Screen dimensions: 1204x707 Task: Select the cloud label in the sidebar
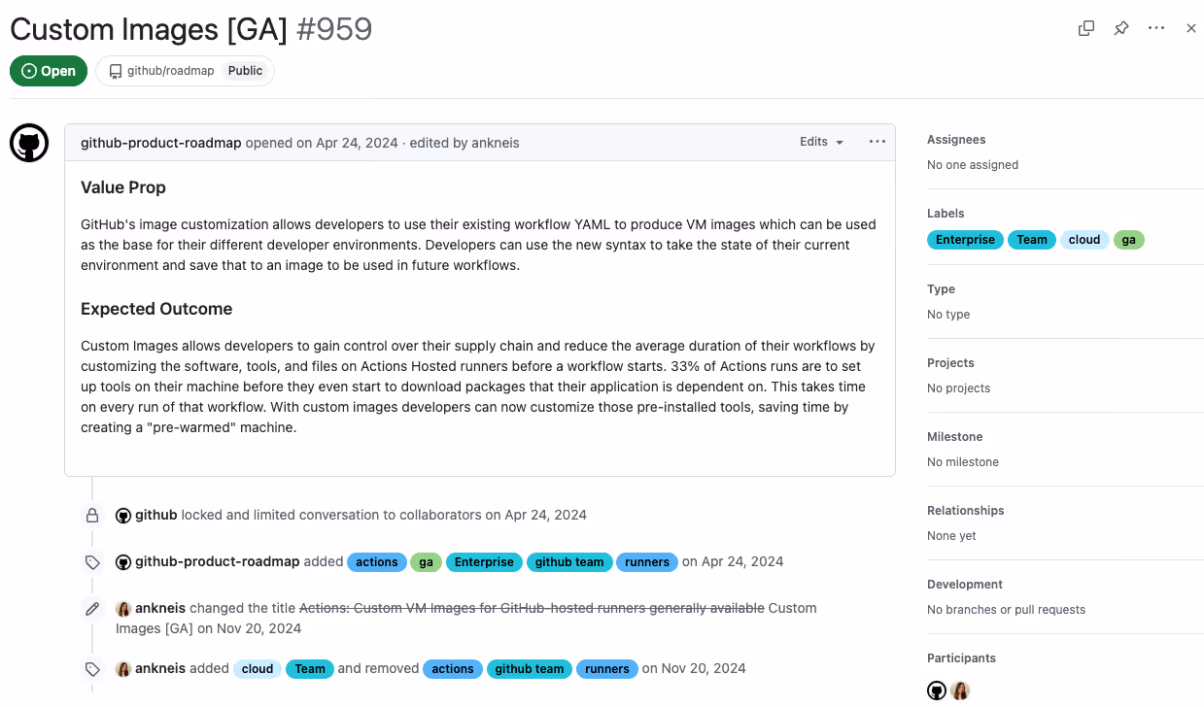(1084, 240)
